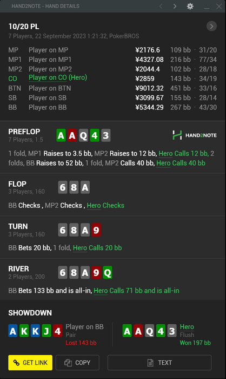This screenshot has width=226, height=379.
Task: Click the green Q river card
Action: coord(108,272)
